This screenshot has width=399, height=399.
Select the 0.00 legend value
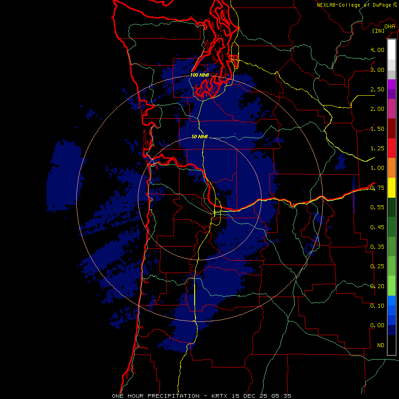pos(377,325)
